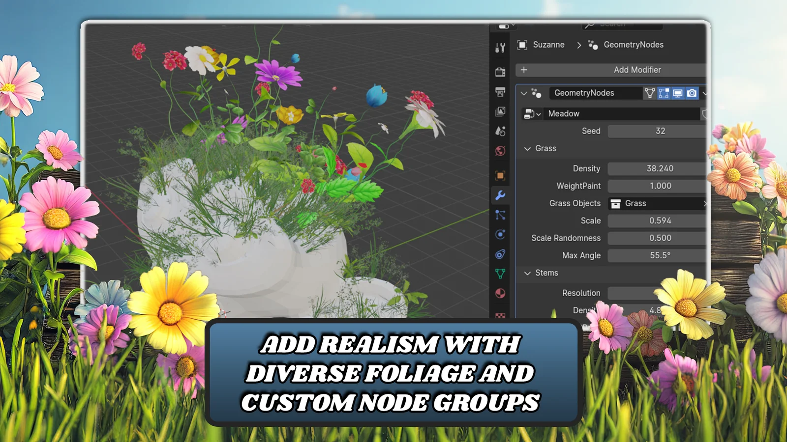Open the Material Properties tab
This screenshot has height=442, width=787.
click(500, 293)
